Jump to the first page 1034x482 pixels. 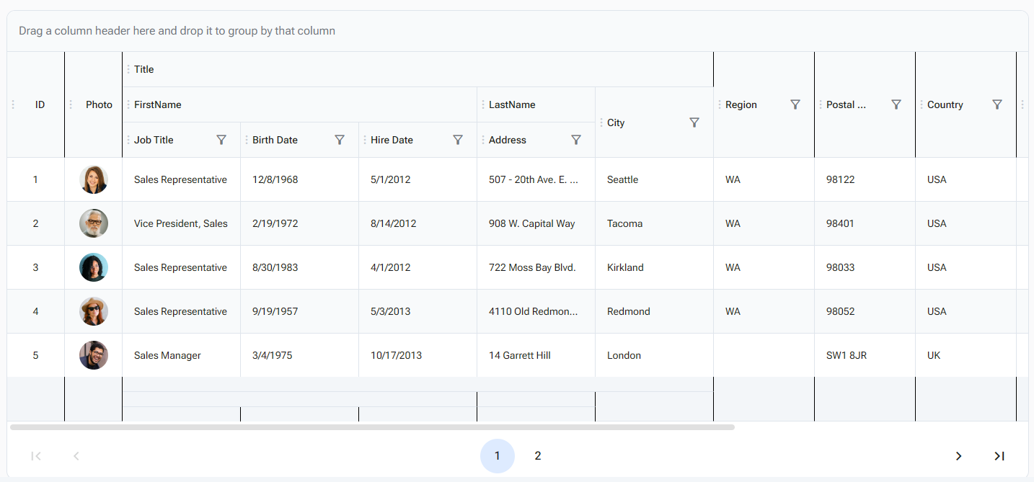click(35, 455)
